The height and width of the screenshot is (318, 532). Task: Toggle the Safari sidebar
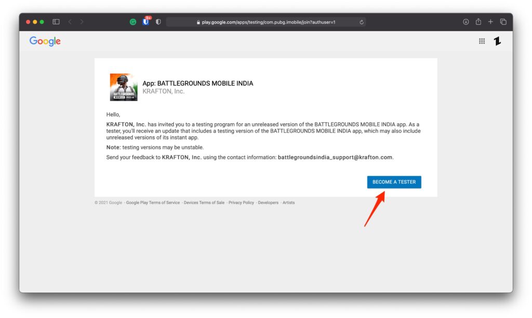(56, 22)
